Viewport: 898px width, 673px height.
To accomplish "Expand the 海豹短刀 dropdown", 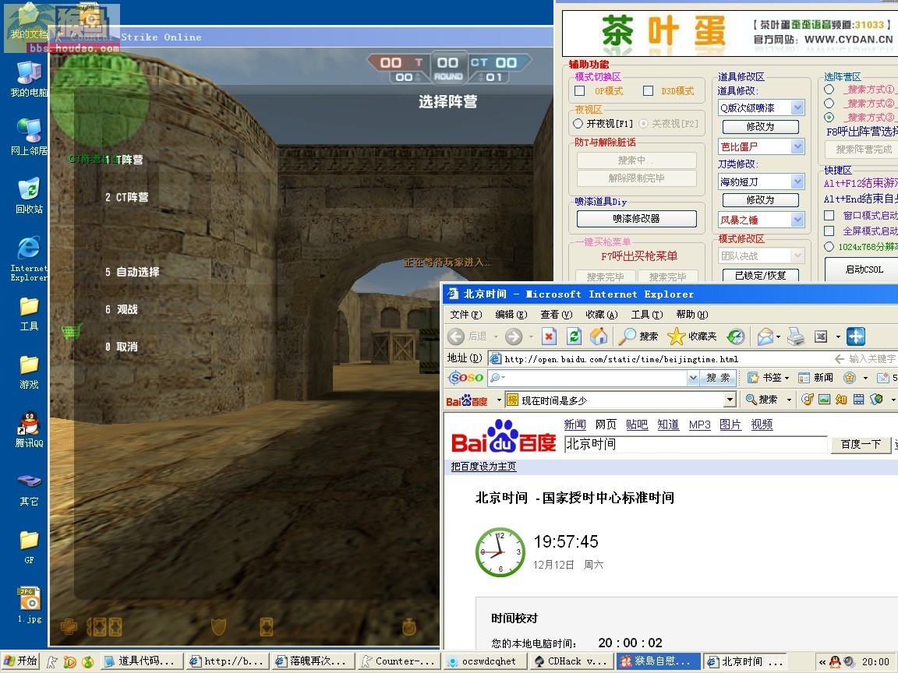I will tap(797, 182).
